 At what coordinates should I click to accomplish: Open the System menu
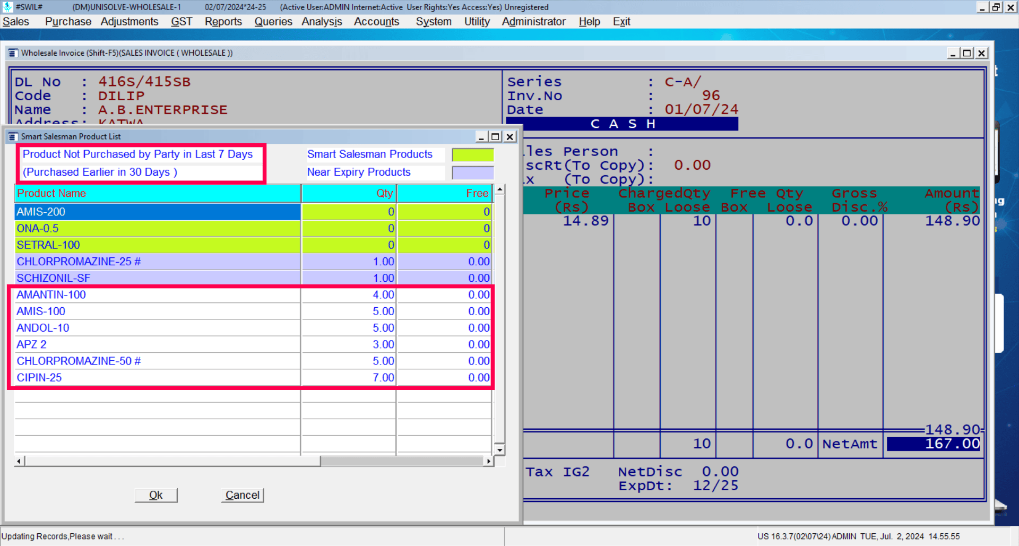pos(434,22)
